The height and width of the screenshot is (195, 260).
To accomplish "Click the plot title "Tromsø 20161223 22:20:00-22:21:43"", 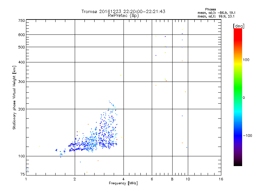I will click(x=123, y=11).
